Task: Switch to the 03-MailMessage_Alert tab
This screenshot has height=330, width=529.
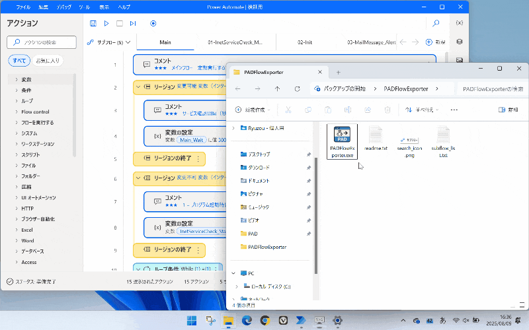Action: [x=371, y=42]
